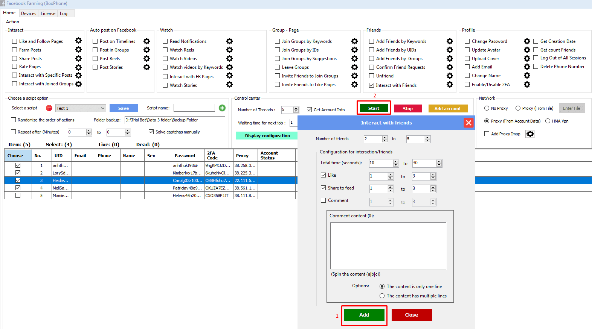Click the green Start button
Viewport: 592px width, 329px height.
tap(374, 108)
